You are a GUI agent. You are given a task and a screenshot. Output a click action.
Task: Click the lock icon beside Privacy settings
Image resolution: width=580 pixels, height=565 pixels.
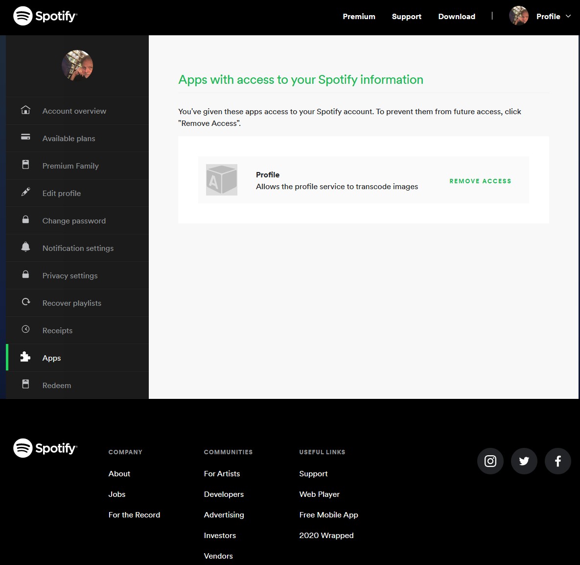click(x=25, y=274)
